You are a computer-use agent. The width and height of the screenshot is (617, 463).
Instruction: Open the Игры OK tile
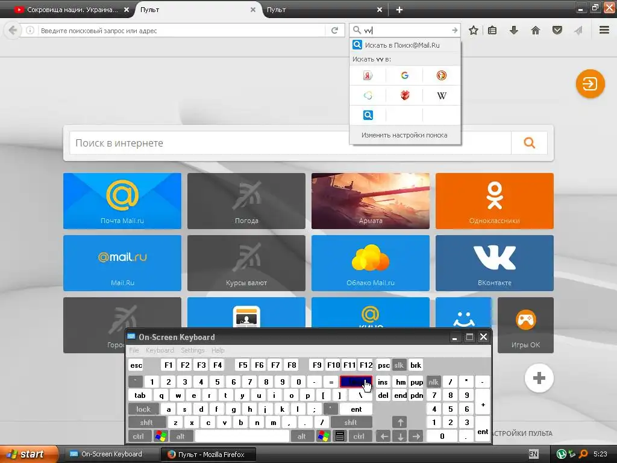[525, 325]
